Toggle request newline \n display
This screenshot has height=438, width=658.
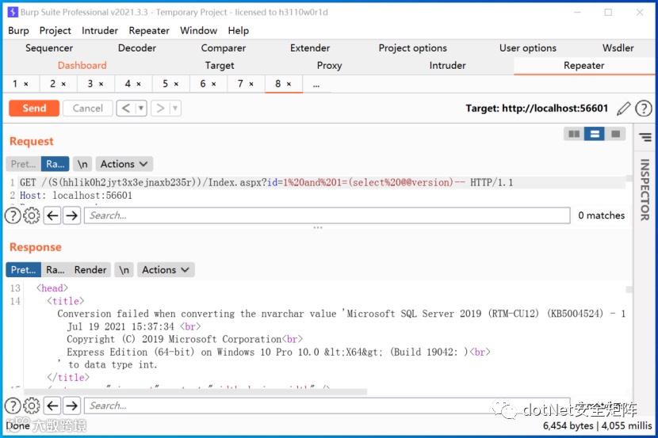[x=82, y=164]
